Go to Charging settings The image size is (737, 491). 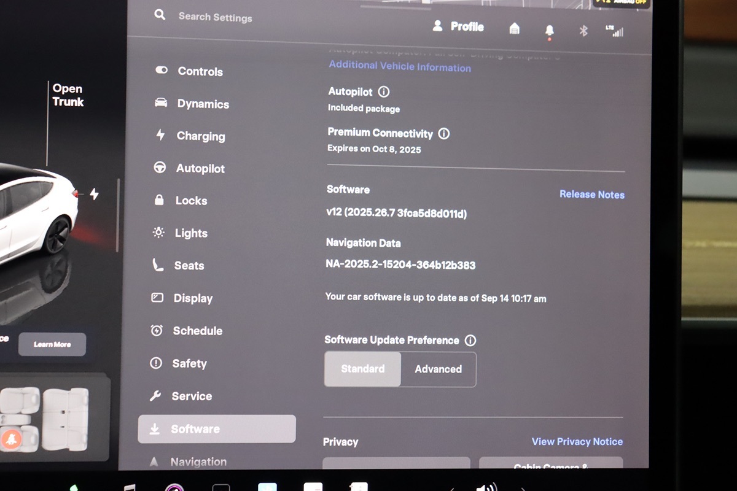pos(200,136)
